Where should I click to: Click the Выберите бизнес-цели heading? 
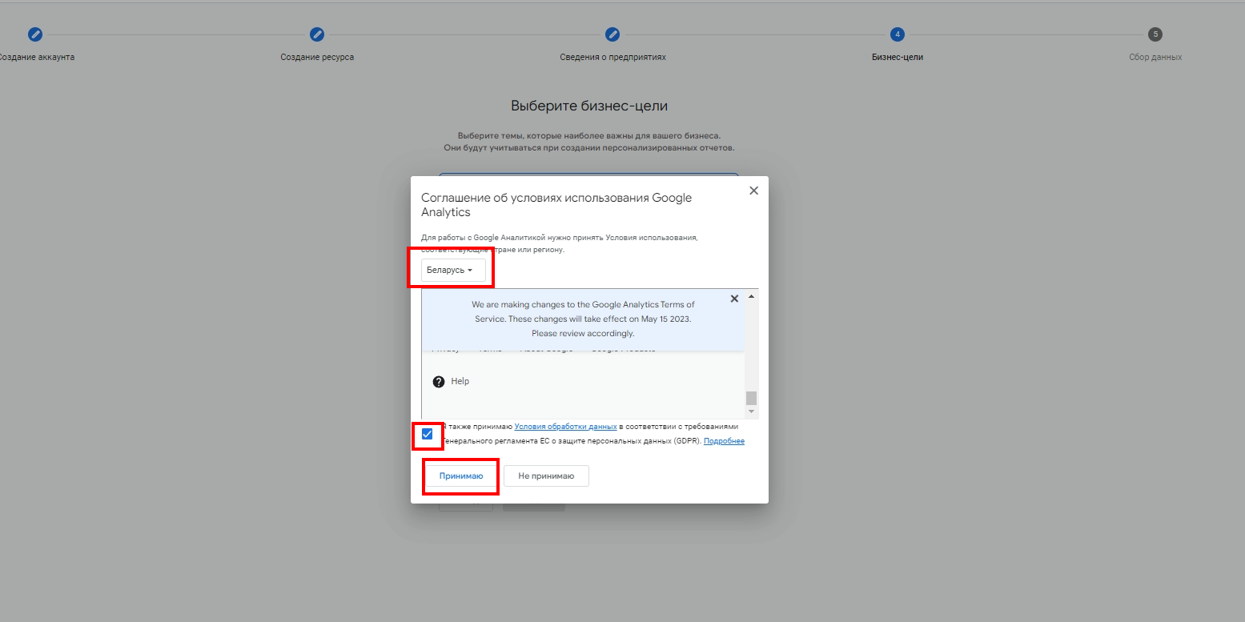[x=589, y=106]
